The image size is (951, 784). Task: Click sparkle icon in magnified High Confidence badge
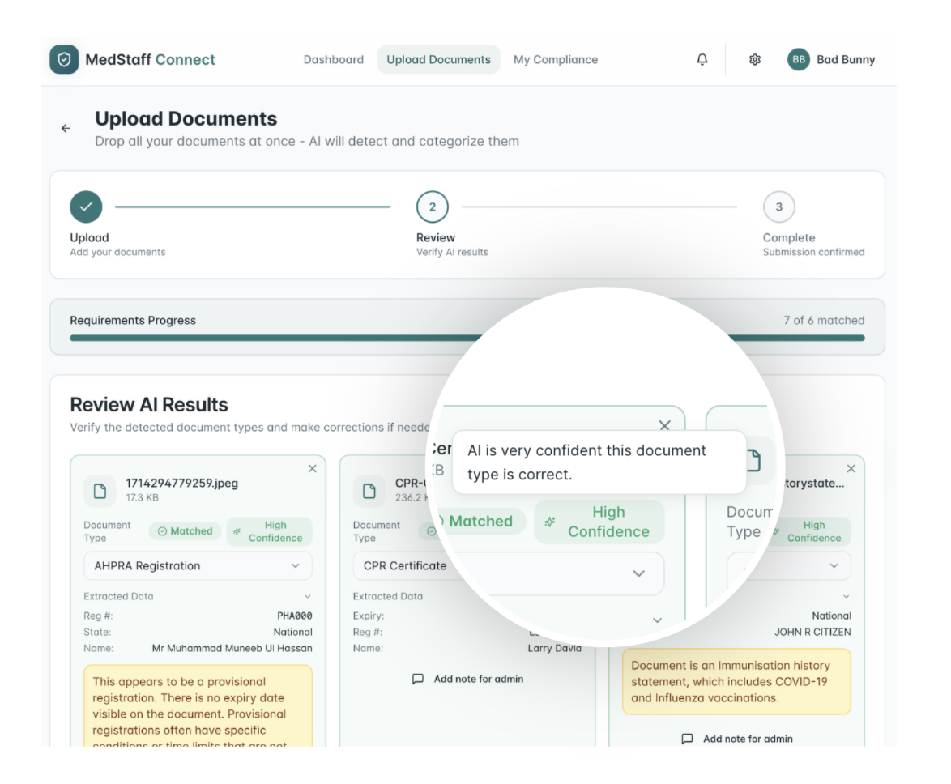pyautogui.click(x=550, y=522)
